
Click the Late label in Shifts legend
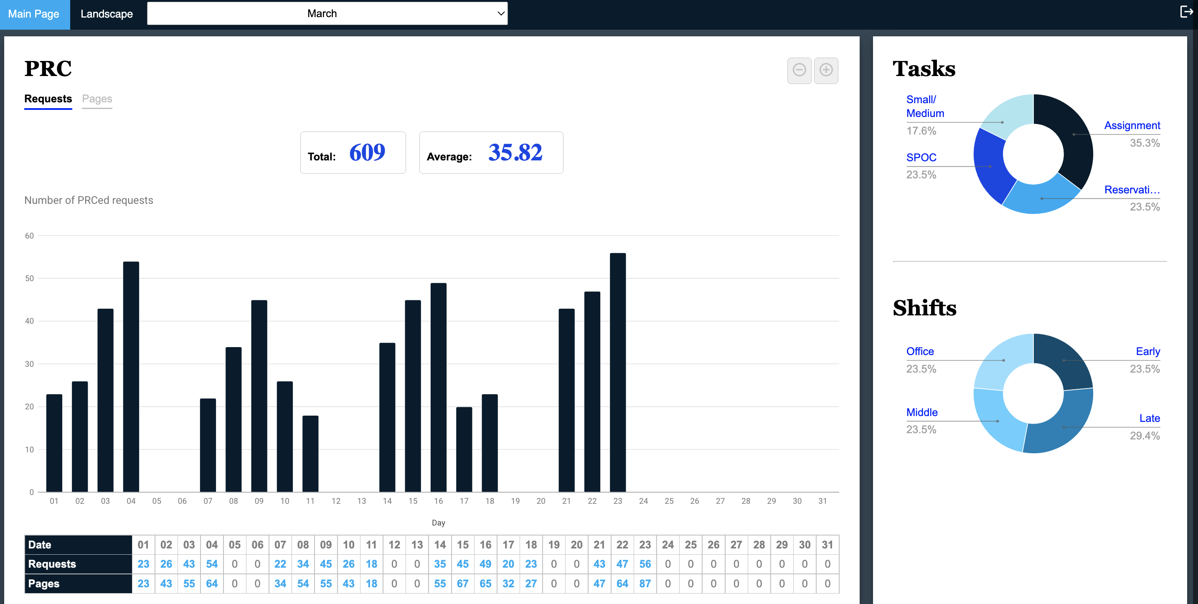click(x=1150, y=418)
